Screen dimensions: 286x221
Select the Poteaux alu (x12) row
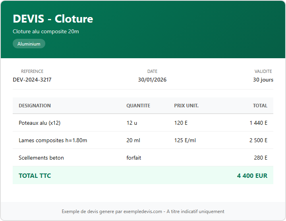point(39,123)
